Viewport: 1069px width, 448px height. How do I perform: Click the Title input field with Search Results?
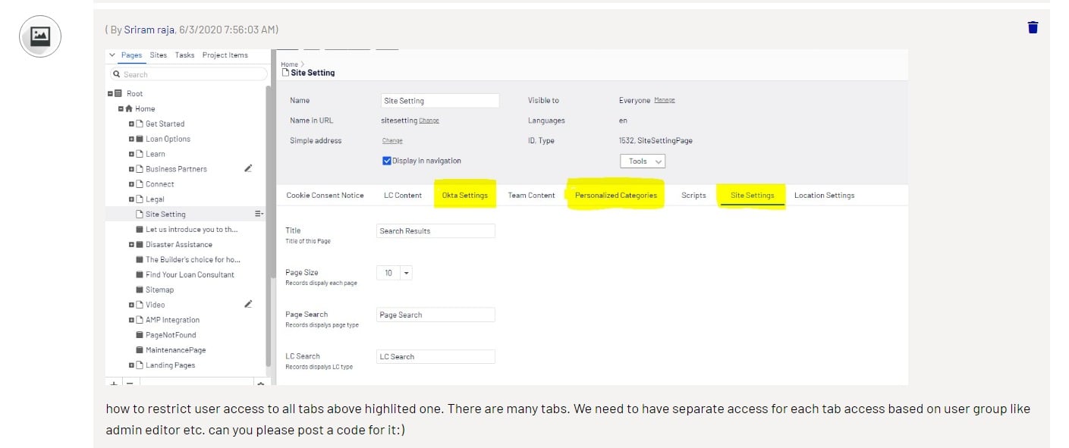pos(435,231)
